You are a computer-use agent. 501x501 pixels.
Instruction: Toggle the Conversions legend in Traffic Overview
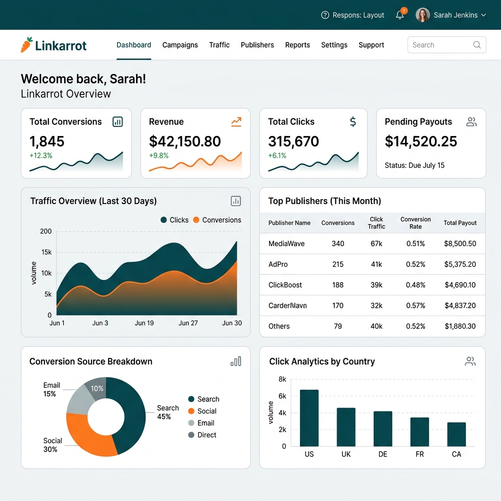217,220
